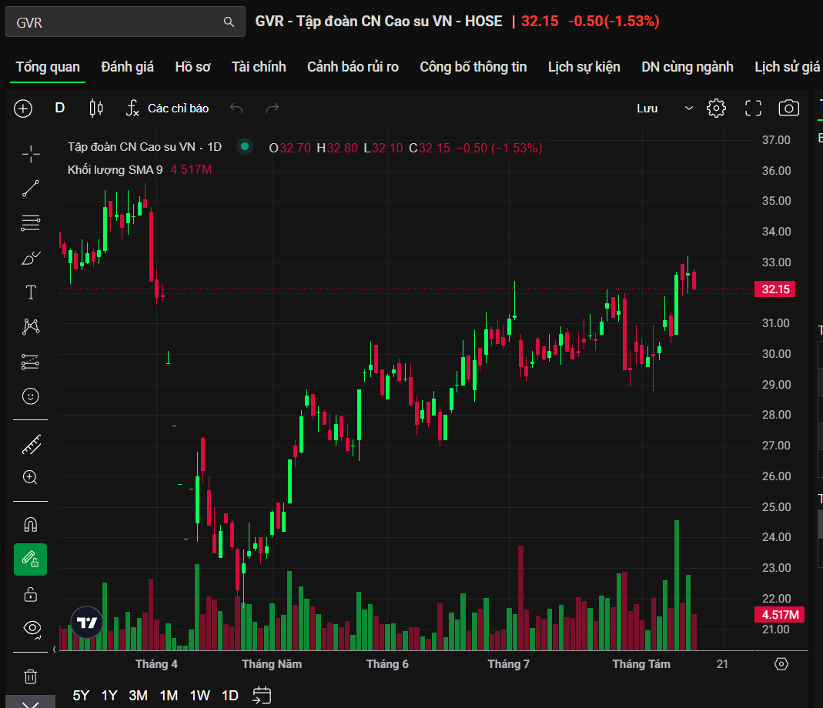The height and width of the screenshot is (708, 823).
Task: Change the D chart interval
Action: pos(60,108)
